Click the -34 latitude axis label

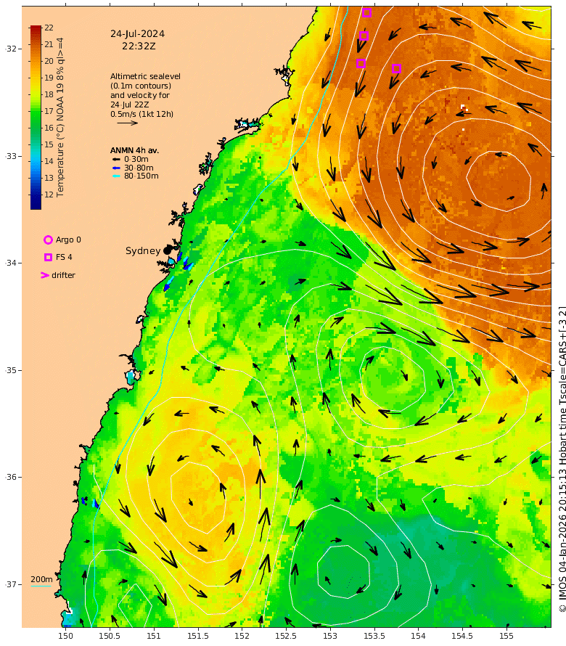point(11,263)
